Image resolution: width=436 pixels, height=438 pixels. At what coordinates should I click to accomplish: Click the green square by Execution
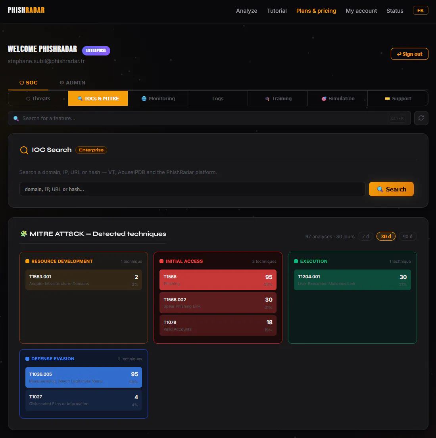tap(296, 261)
